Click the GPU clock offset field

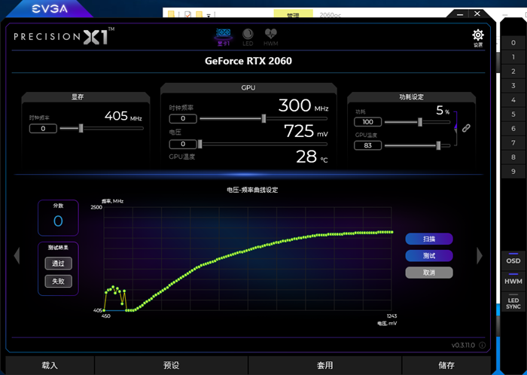click(183, 118)
